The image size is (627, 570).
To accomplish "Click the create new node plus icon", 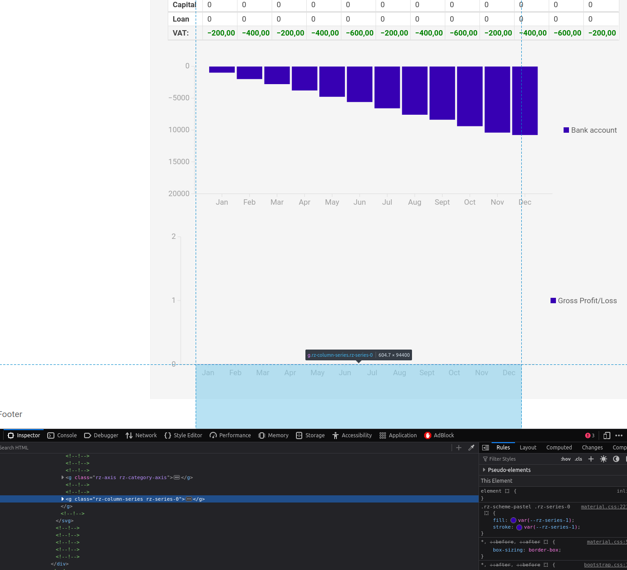I will coord(459,448).
